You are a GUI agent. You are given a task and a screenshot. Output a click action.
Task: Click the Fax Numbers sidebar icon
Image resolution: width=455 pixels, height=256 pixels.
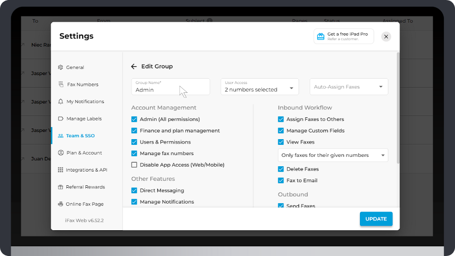[x=61, y=84]
